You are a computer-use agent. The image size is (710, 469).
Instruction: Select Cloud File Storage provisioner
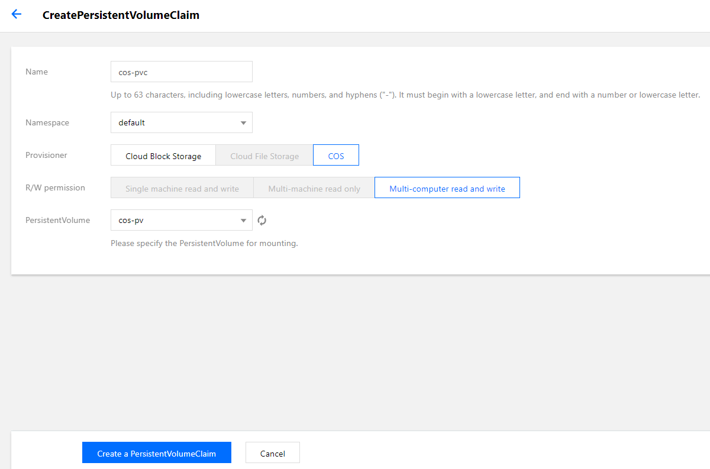pos(264,156)
